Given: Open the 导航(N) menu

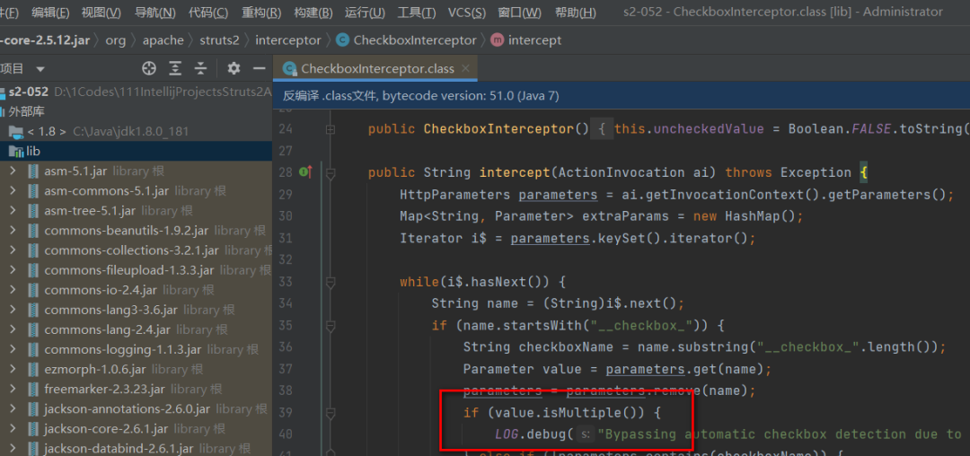Looking at the screenshot, I should (154, 13).
